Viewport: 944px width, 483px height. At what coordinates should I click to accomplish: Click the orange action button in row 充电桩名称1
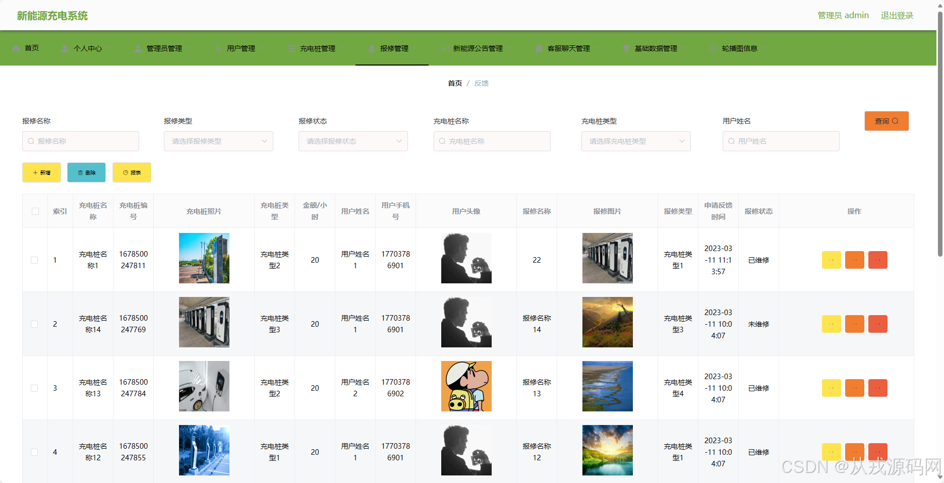pyautogui.click(x=855, y=260)
